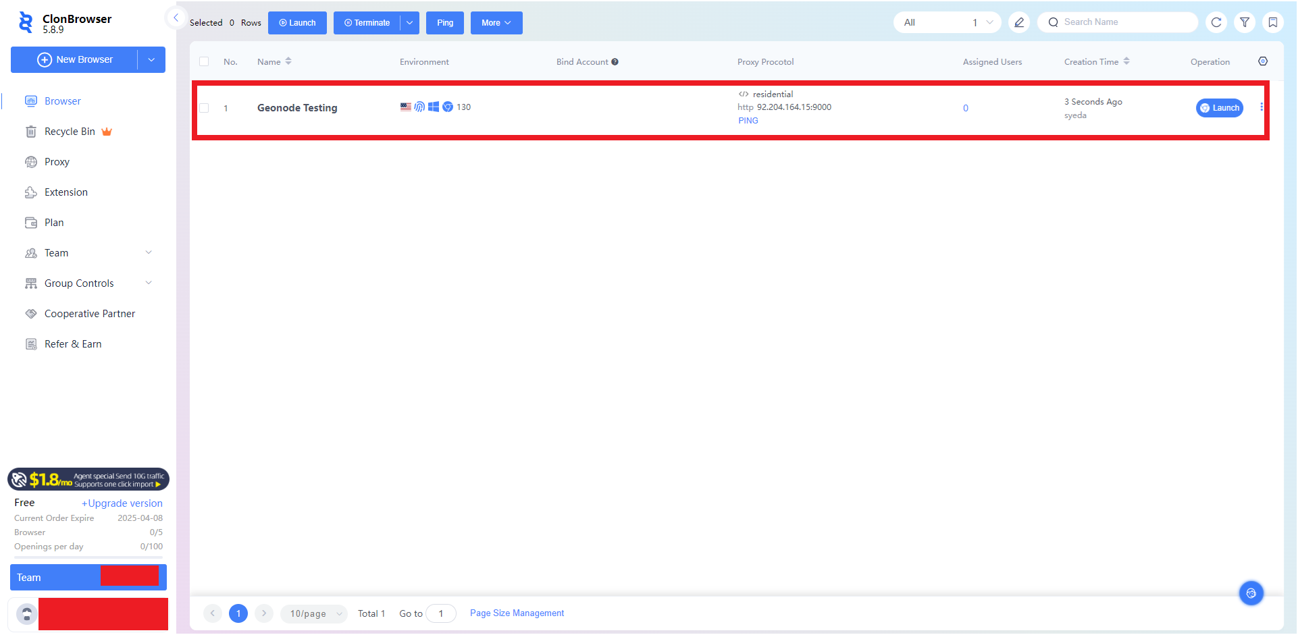1298x635 pixels.
Task: Click the edit pencil icon beside group selector
Action: pos(1019,22)
